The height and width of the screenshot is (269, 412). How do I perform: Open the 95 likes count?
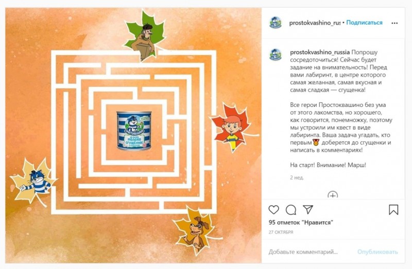(301, 223)
